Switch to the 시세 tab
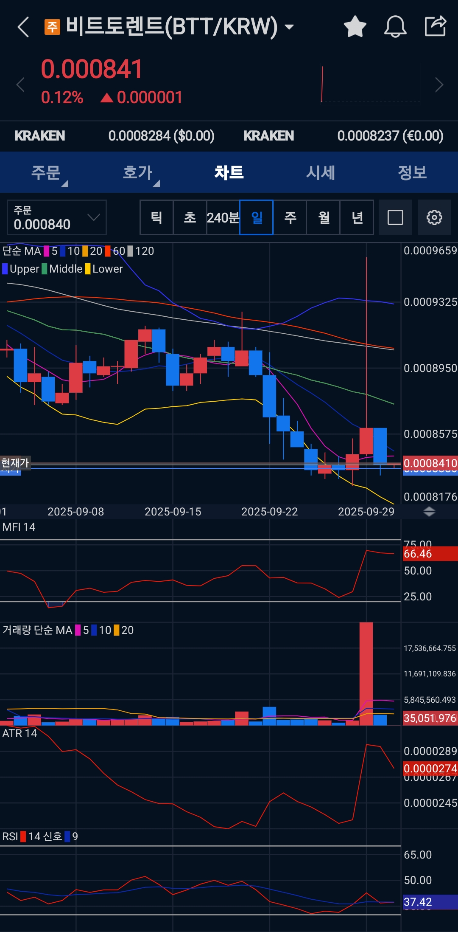This screenshot has height=932, width=458. (321, 172)
